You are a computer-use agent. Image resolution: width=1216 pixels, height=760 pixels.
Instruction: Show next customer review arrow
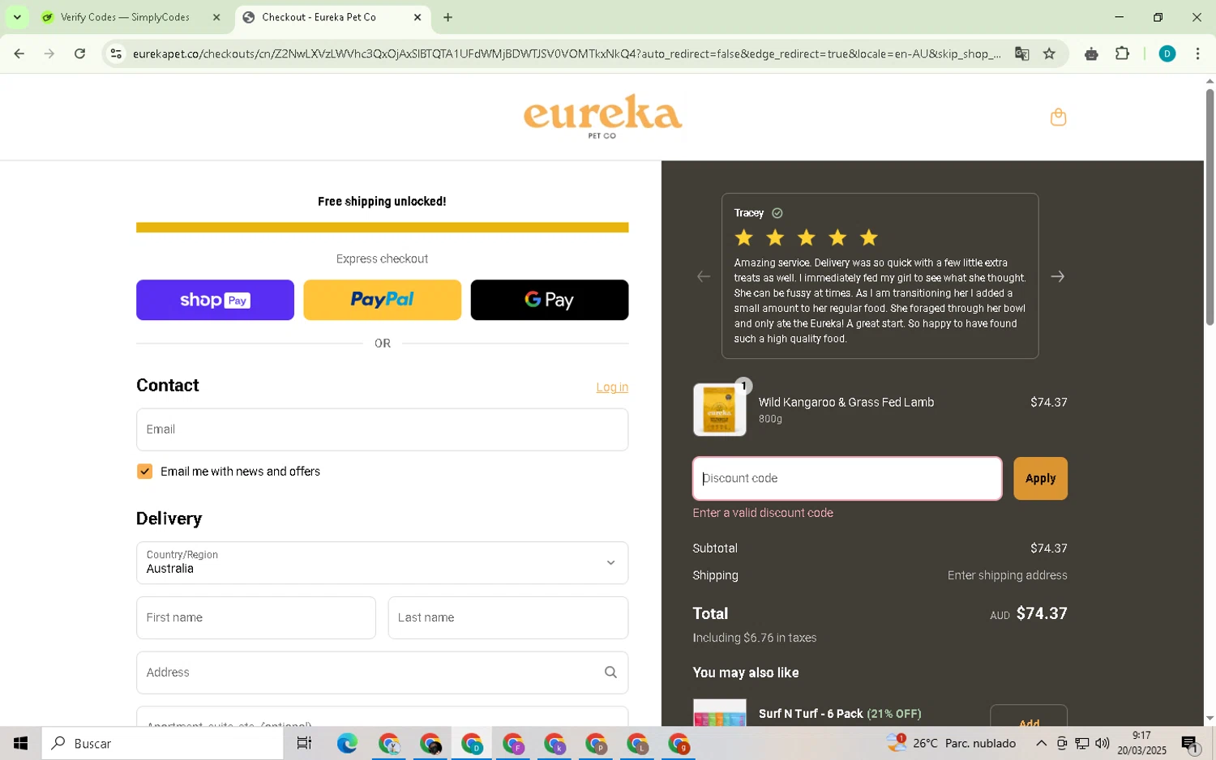(x=1057, y=276)
